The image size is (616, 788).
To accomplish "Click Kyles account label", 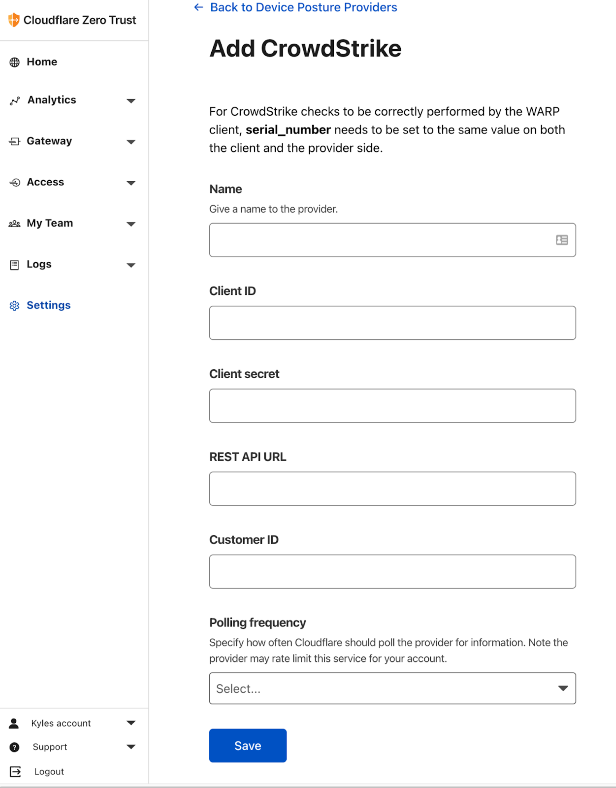I will [x=61, y=723].
